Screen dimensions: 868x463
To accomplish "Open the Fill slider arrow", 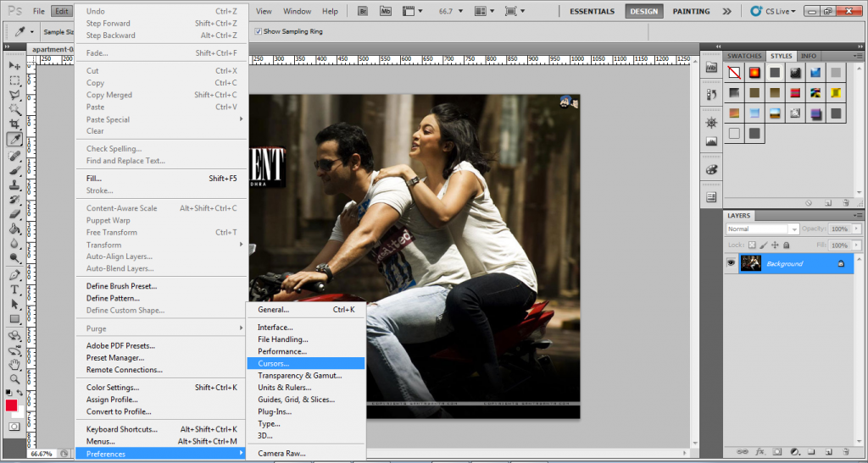I will pyautogui.click(x=858, y=245).
